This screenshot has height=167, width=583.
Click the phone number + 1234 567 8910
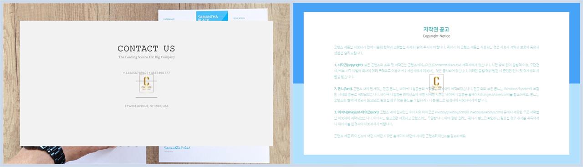(134, 73)
